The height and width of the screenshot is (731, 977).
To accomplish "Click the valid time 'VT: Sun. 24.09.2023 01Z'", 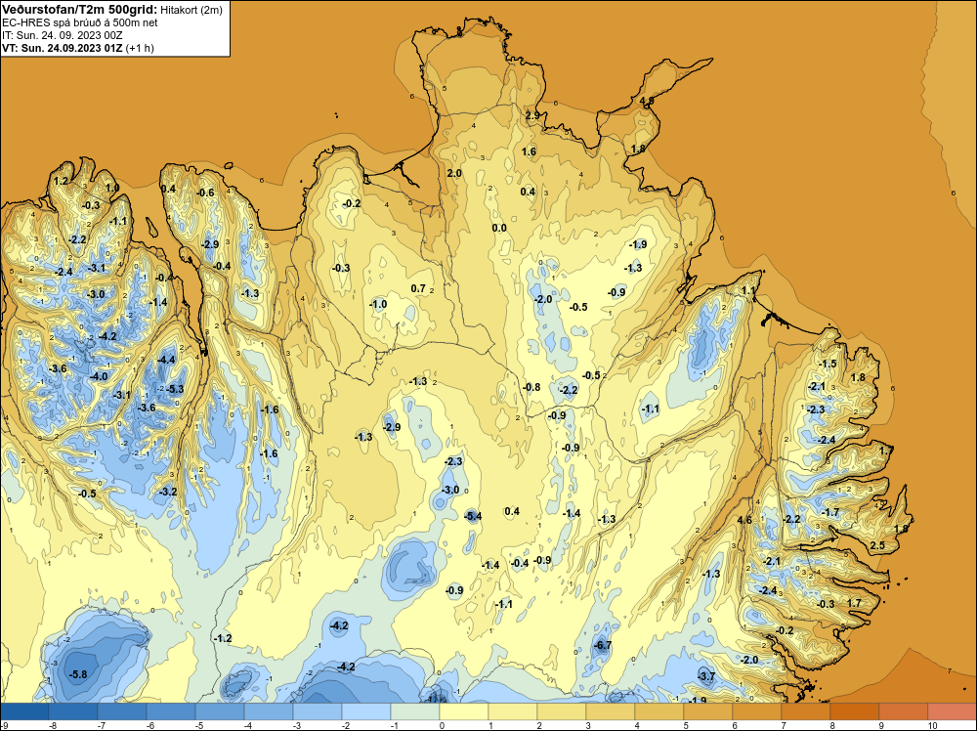I will click(x=63, y=48).
